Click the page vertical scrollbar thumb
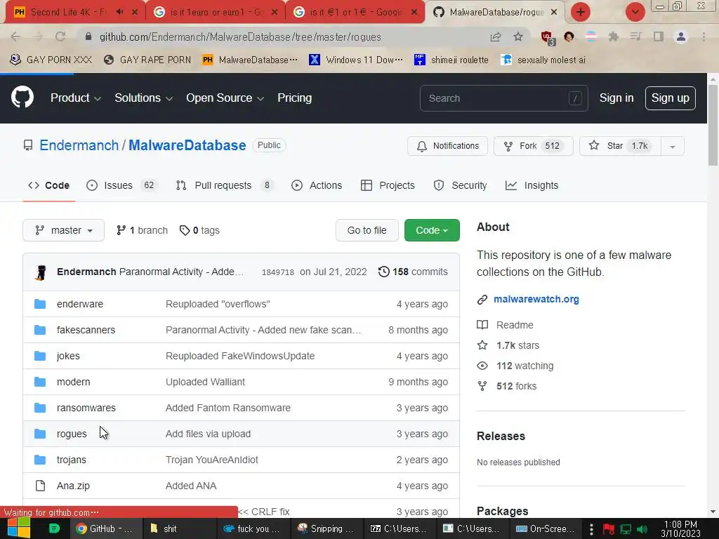This screenshot has height=539, width=719. tap(713, 125)
